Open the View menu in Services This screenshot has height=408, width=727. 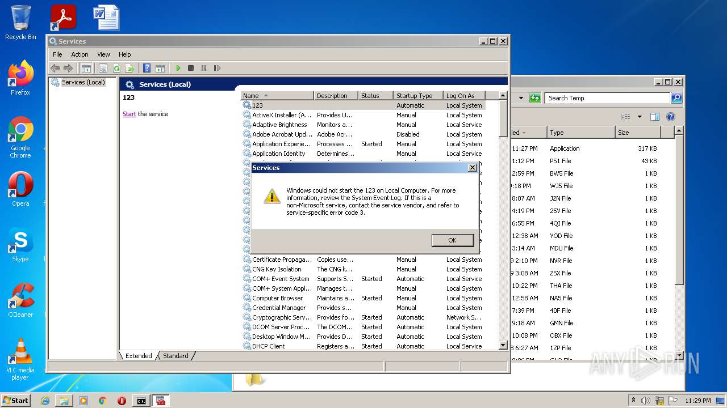pyautogui.click(x=103, y=54)
